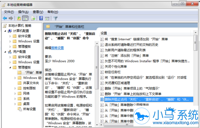Click description pane vertical scrollbar thumb

point(97,68)
